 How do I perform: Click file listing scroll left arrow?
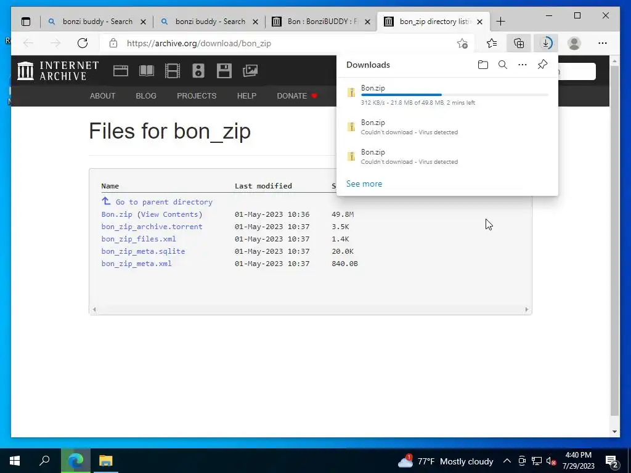tap(94, 310)
